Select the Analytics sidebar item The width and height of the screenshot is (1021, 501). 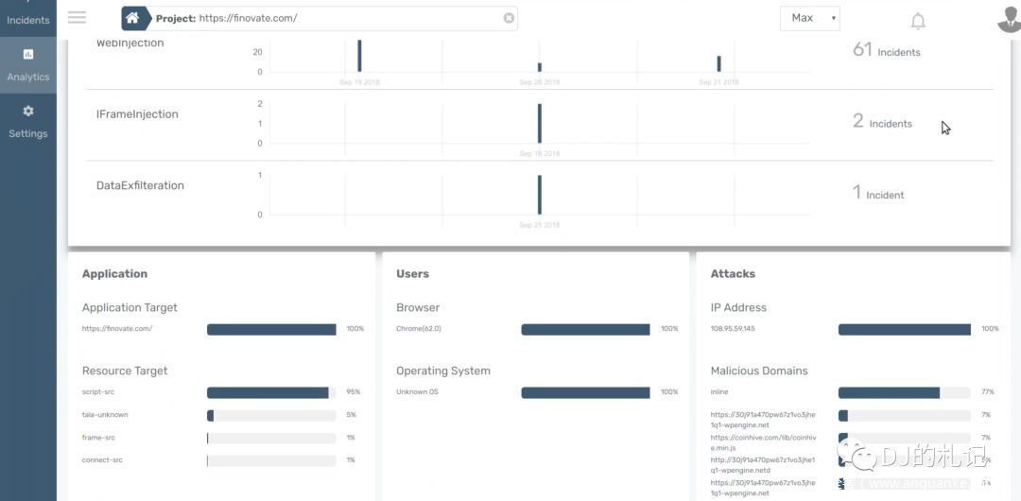point(28,65)
